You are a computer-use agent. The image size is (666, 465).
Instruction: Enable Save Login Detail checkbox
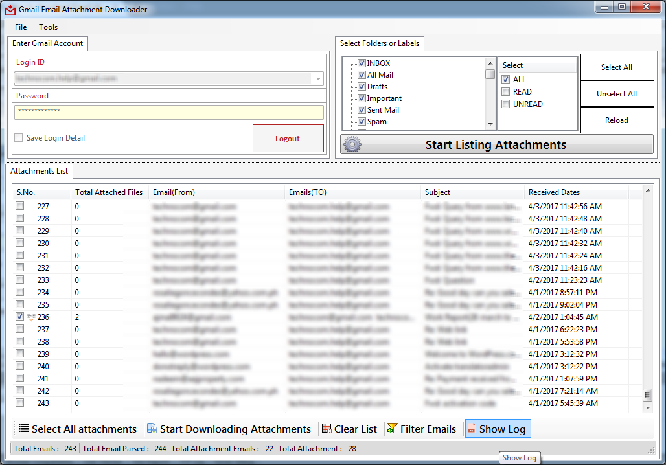[19, 137]
